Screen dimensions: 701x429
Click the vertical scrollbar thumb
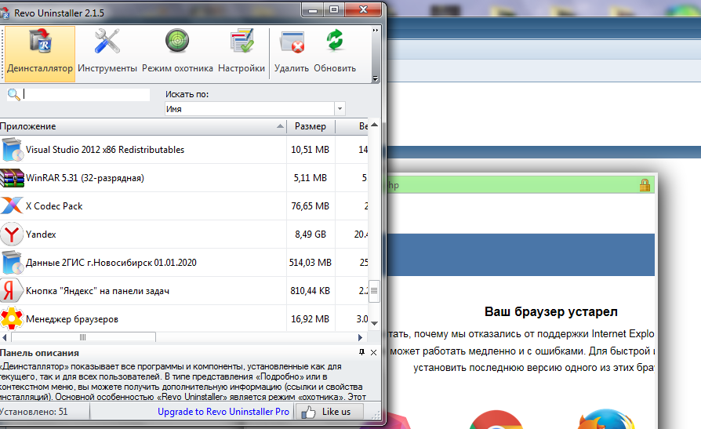coord(374,291)
